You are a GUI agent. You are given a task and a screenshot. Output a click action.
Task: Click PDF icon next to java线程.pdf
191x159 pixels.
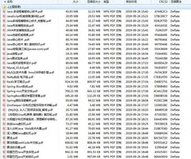coord(4,53)
